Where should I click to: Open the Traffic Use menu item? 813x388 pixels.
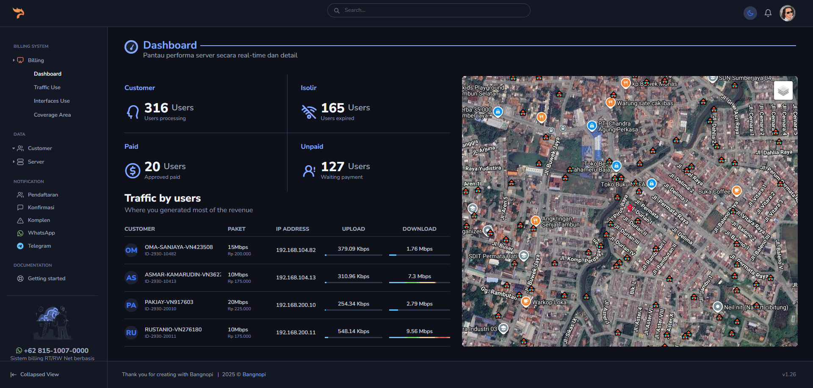tap(47, 87)
